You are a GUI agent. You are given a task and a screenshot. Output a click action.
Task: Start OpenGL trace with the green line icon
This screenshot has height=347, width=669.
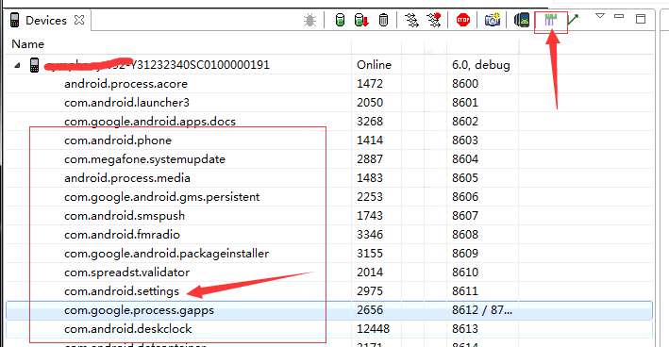[x=573, y=20]
